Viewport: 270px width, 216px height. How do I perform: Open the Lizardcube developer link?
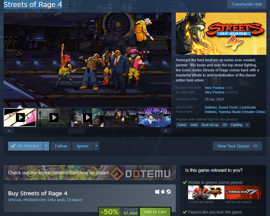[248, 107]
